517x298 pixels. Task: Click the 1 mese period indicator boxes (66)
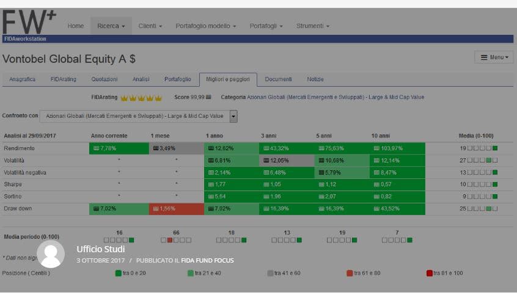pos(176,240)
